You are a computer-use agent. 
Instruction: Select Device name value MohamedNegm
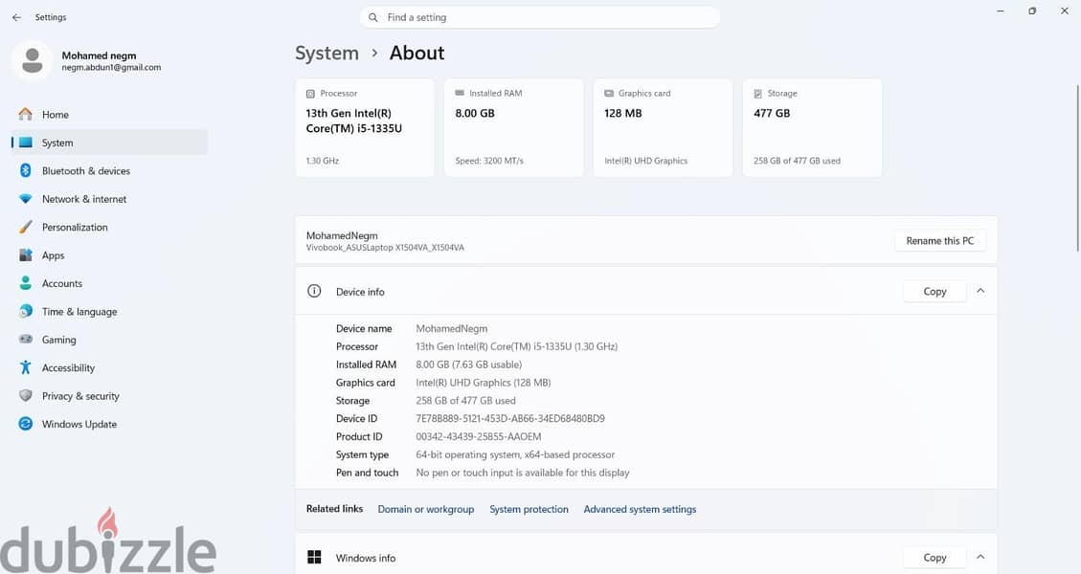coord(452,329)
